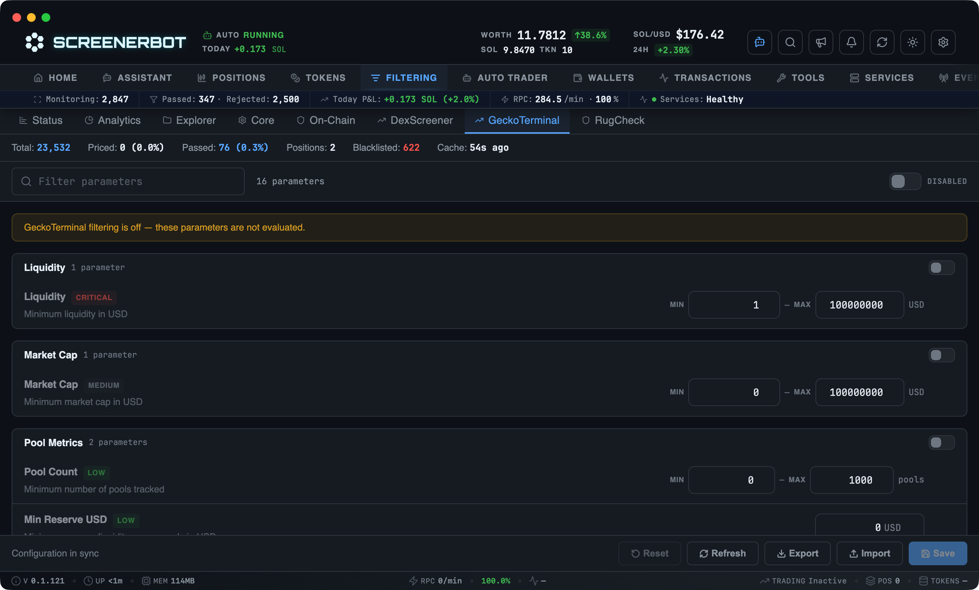Image resolution: width=979 pixels, height=590 pixels.
Task: Toggle the Market Cap group switch
Action: click(x=941, y=355)
